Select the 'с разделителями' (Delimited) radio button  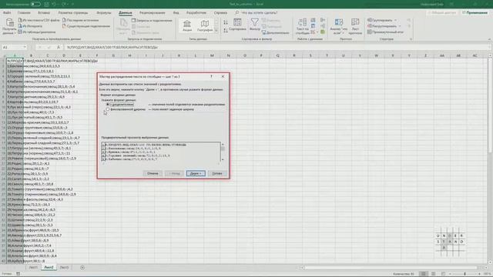point(108,105)
